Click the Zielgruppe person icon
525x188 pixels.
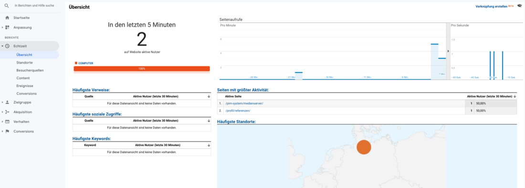pyautogui.click(x=7, y=103)
